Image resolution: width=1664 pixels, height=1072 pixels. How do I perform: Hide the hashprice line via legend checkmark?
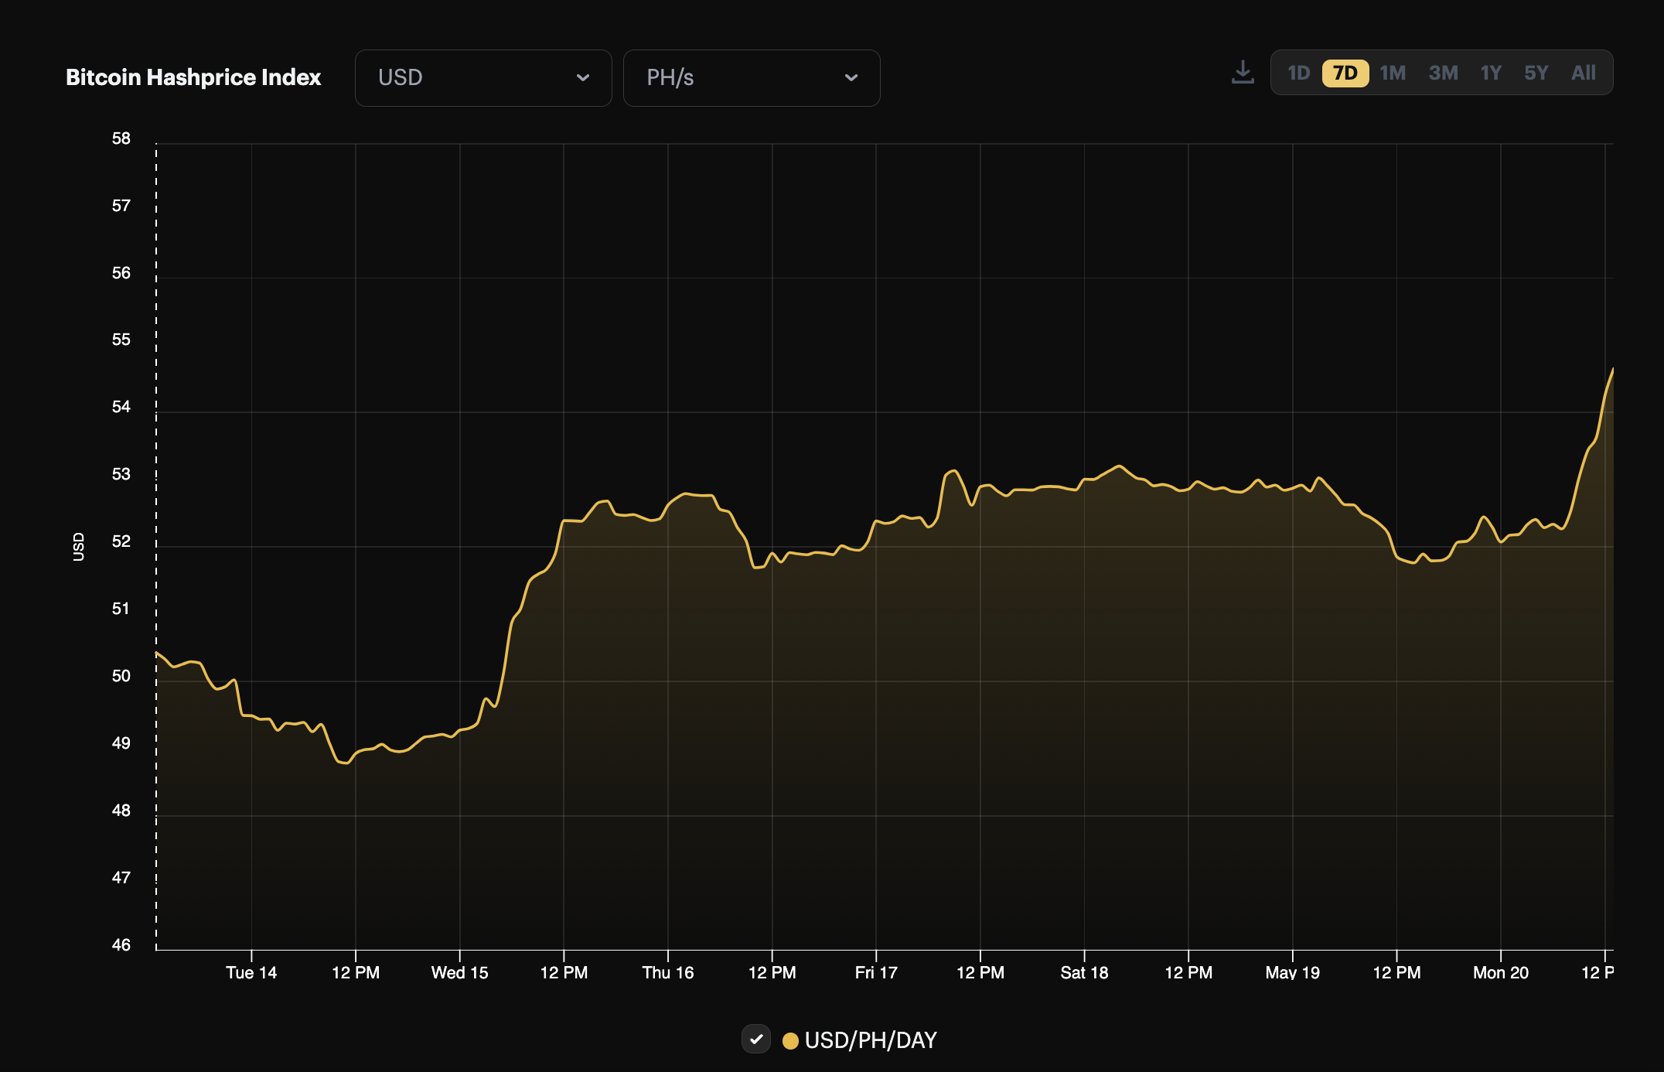(756, 1040)
